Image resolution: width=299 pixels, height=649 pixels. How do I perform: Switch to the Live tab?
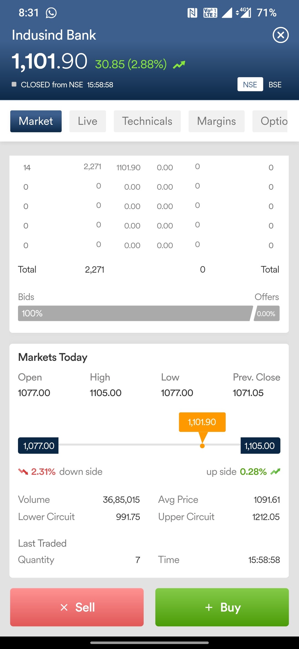click(87, 121)
